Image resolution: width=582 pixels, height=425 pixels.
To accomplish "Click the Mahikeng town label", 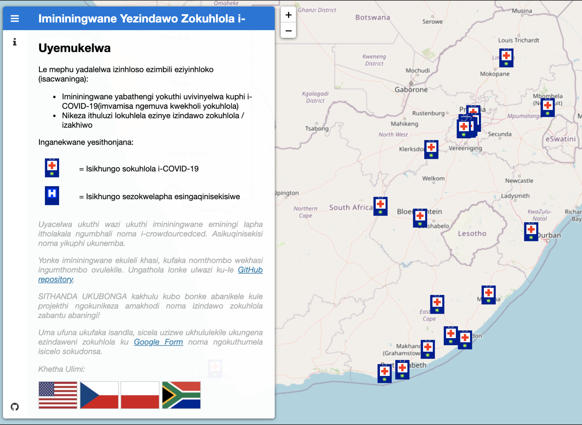I will click(x=404, y=124).
